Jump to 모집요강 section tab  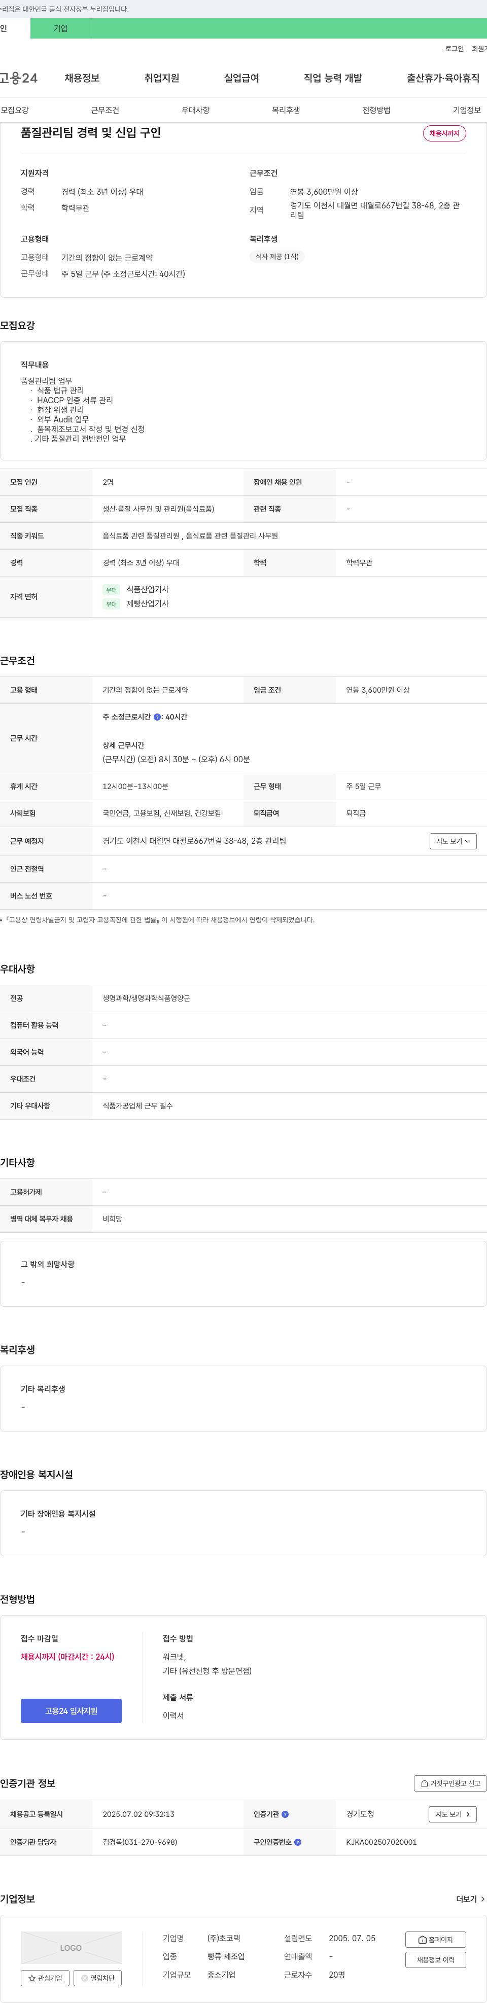pos(15,111)
